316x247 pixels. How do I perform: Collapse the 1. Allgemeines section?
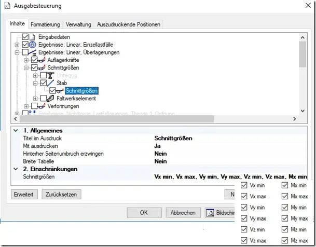[16, 131]
